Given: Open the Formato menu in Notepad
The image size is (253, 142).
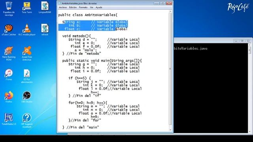Looking at the screenshot, I should click(x=83, y=7).
